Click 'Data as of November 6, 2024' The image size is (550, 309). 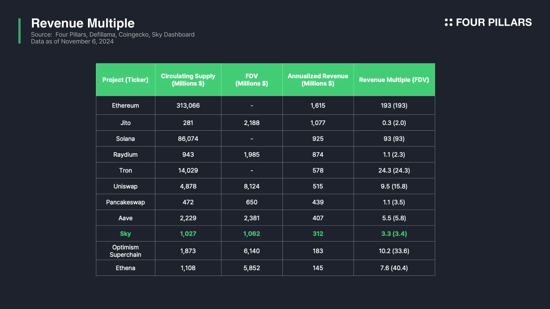coord(72,41)
